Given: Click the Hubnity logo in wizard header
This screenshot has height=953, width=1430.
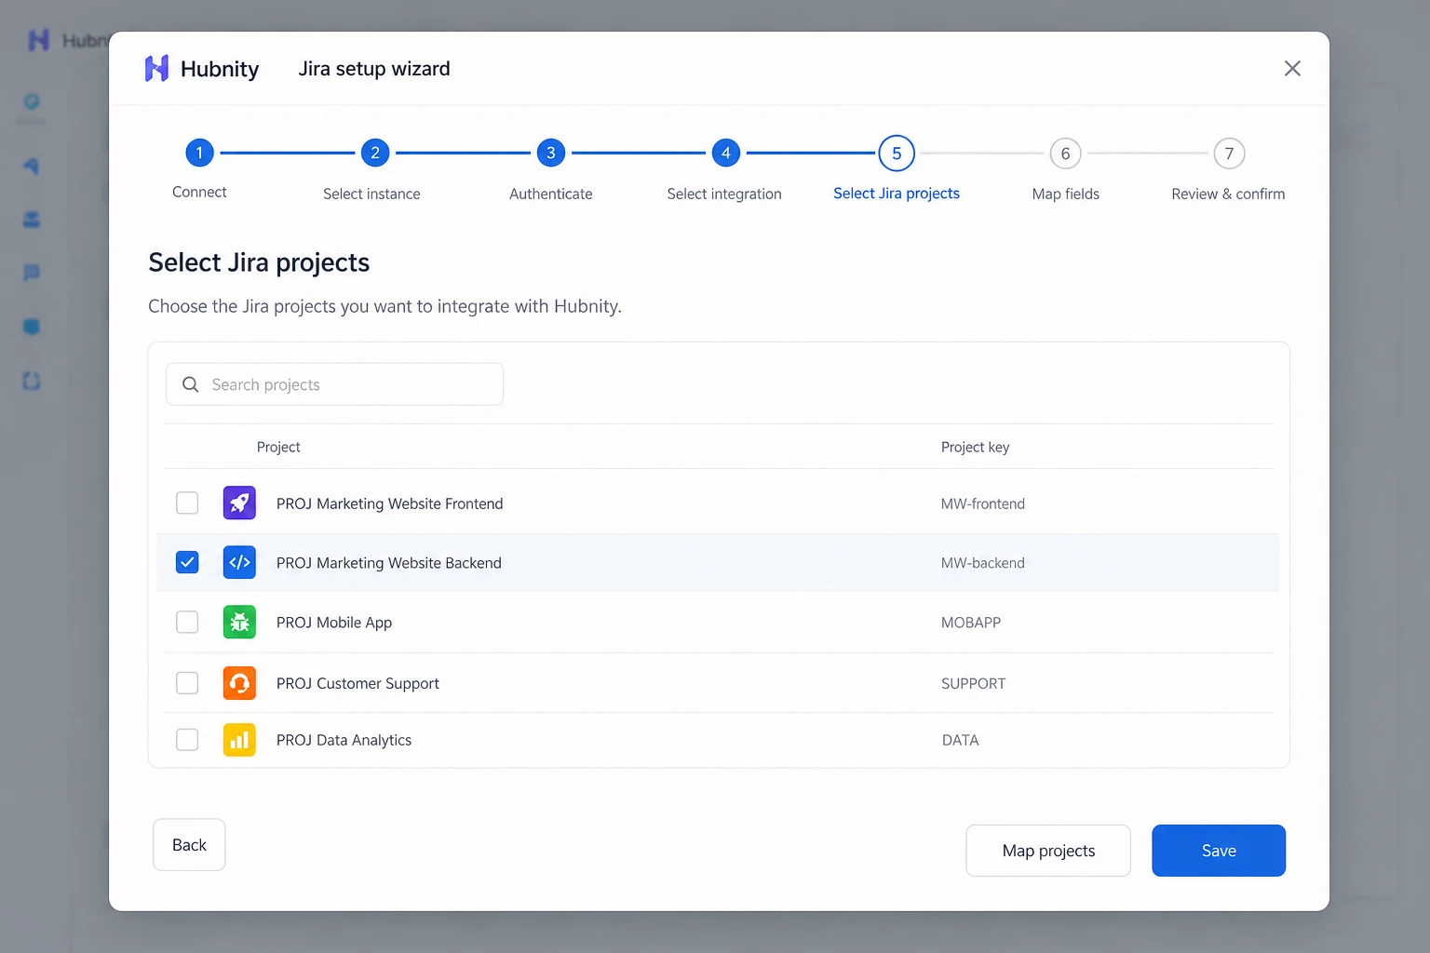Looking at the screenshot, I should (202, 69).
